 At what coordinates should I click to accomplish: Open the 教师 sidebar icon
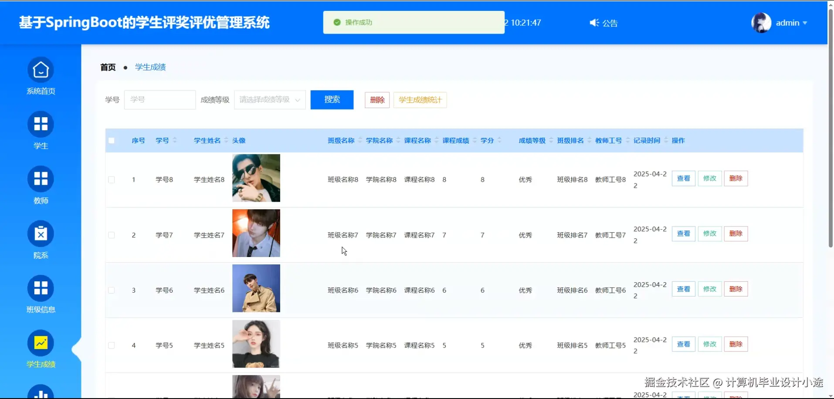(41, 179)
